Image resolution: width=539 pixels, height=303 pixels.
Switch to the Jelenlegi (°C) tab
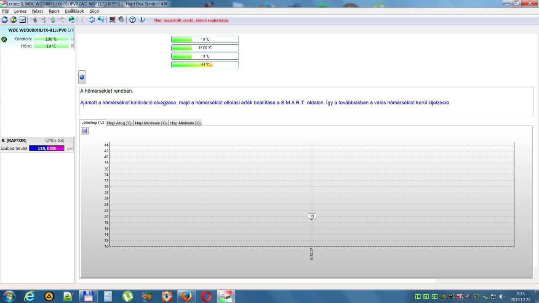tap(93, 122)
